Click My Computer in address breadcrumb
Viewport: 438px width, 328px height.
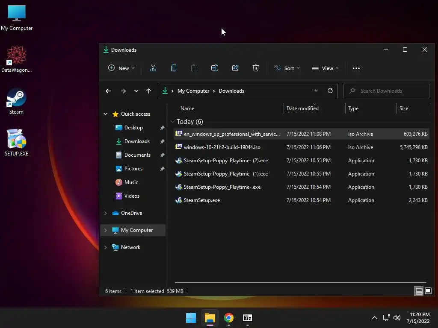pos(193,91)
